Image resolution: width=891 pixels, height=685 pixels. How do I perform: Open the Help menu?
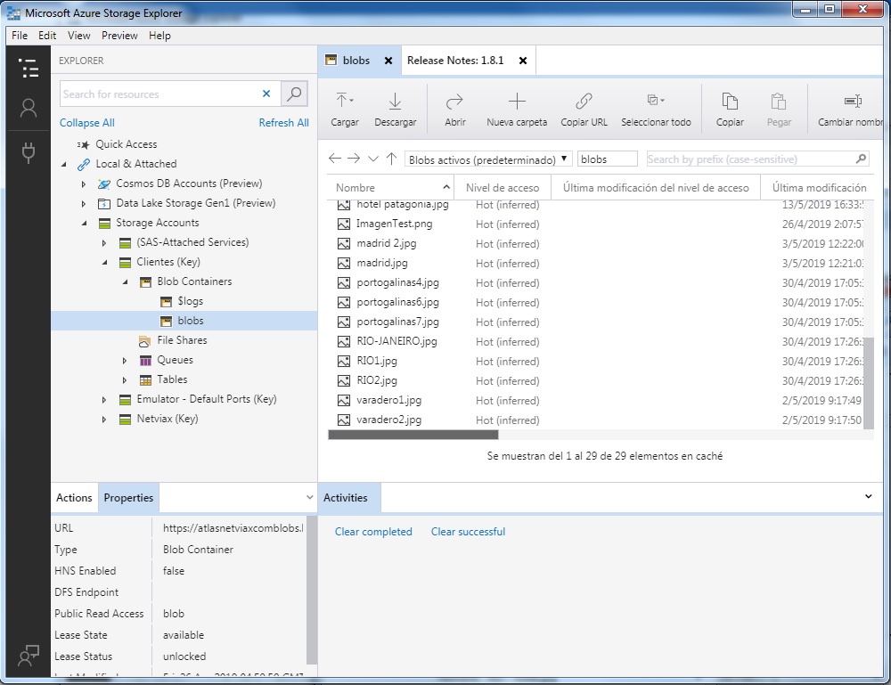pos(159,36)
